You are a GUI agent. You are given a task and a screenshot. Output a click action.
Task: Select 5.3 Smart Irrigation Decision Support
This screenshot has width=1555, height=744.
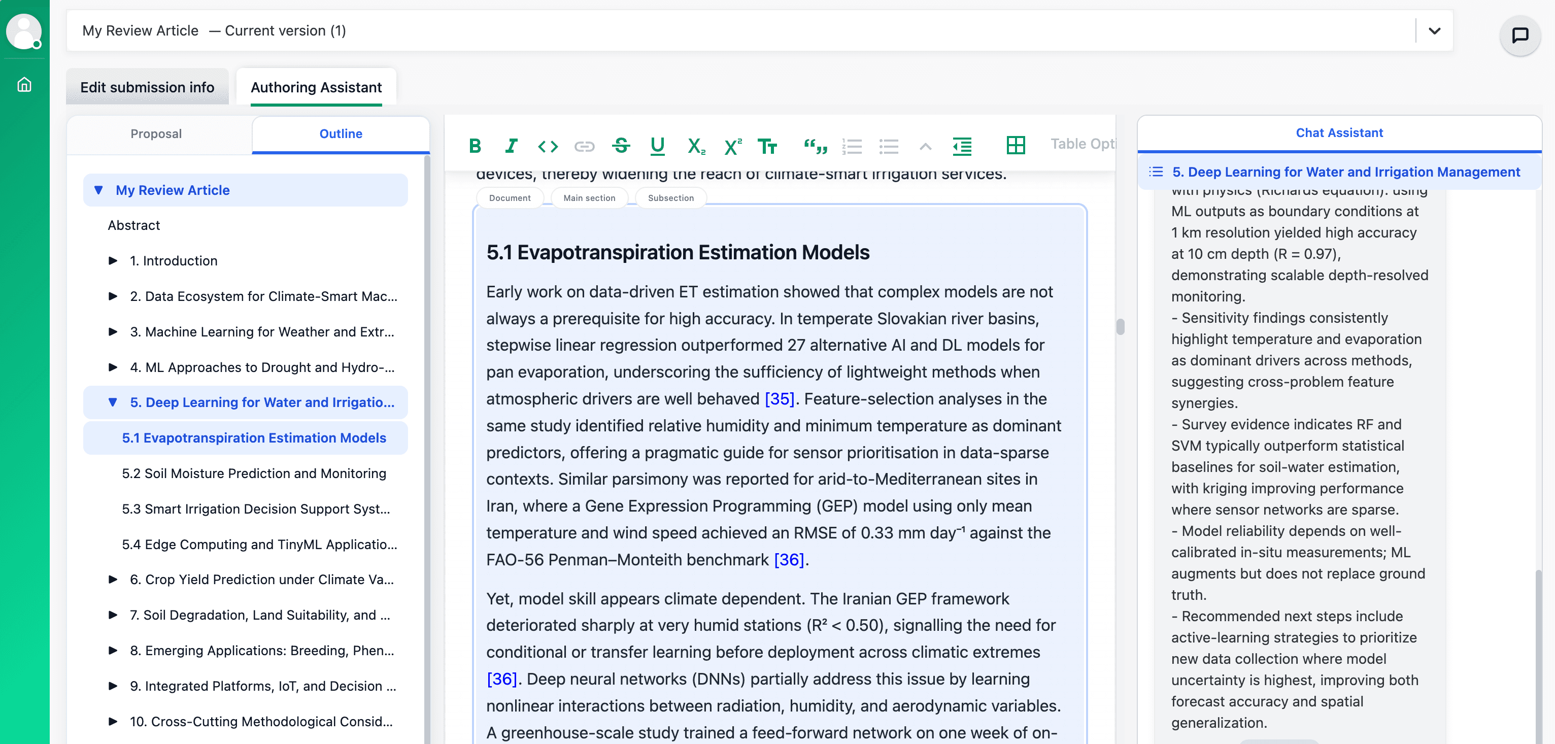pos(256,509)
